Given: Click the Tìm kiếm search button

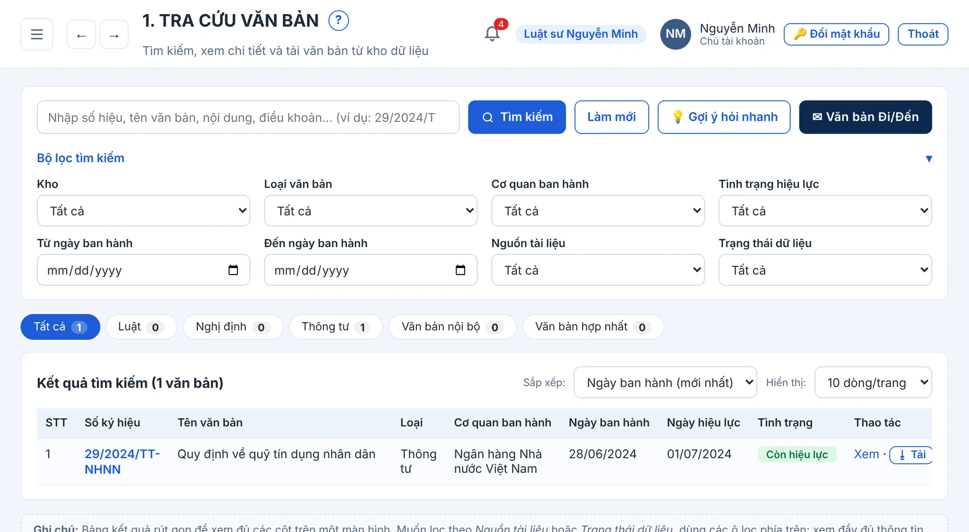Looking at the screenshot, I should pos(517,117).
